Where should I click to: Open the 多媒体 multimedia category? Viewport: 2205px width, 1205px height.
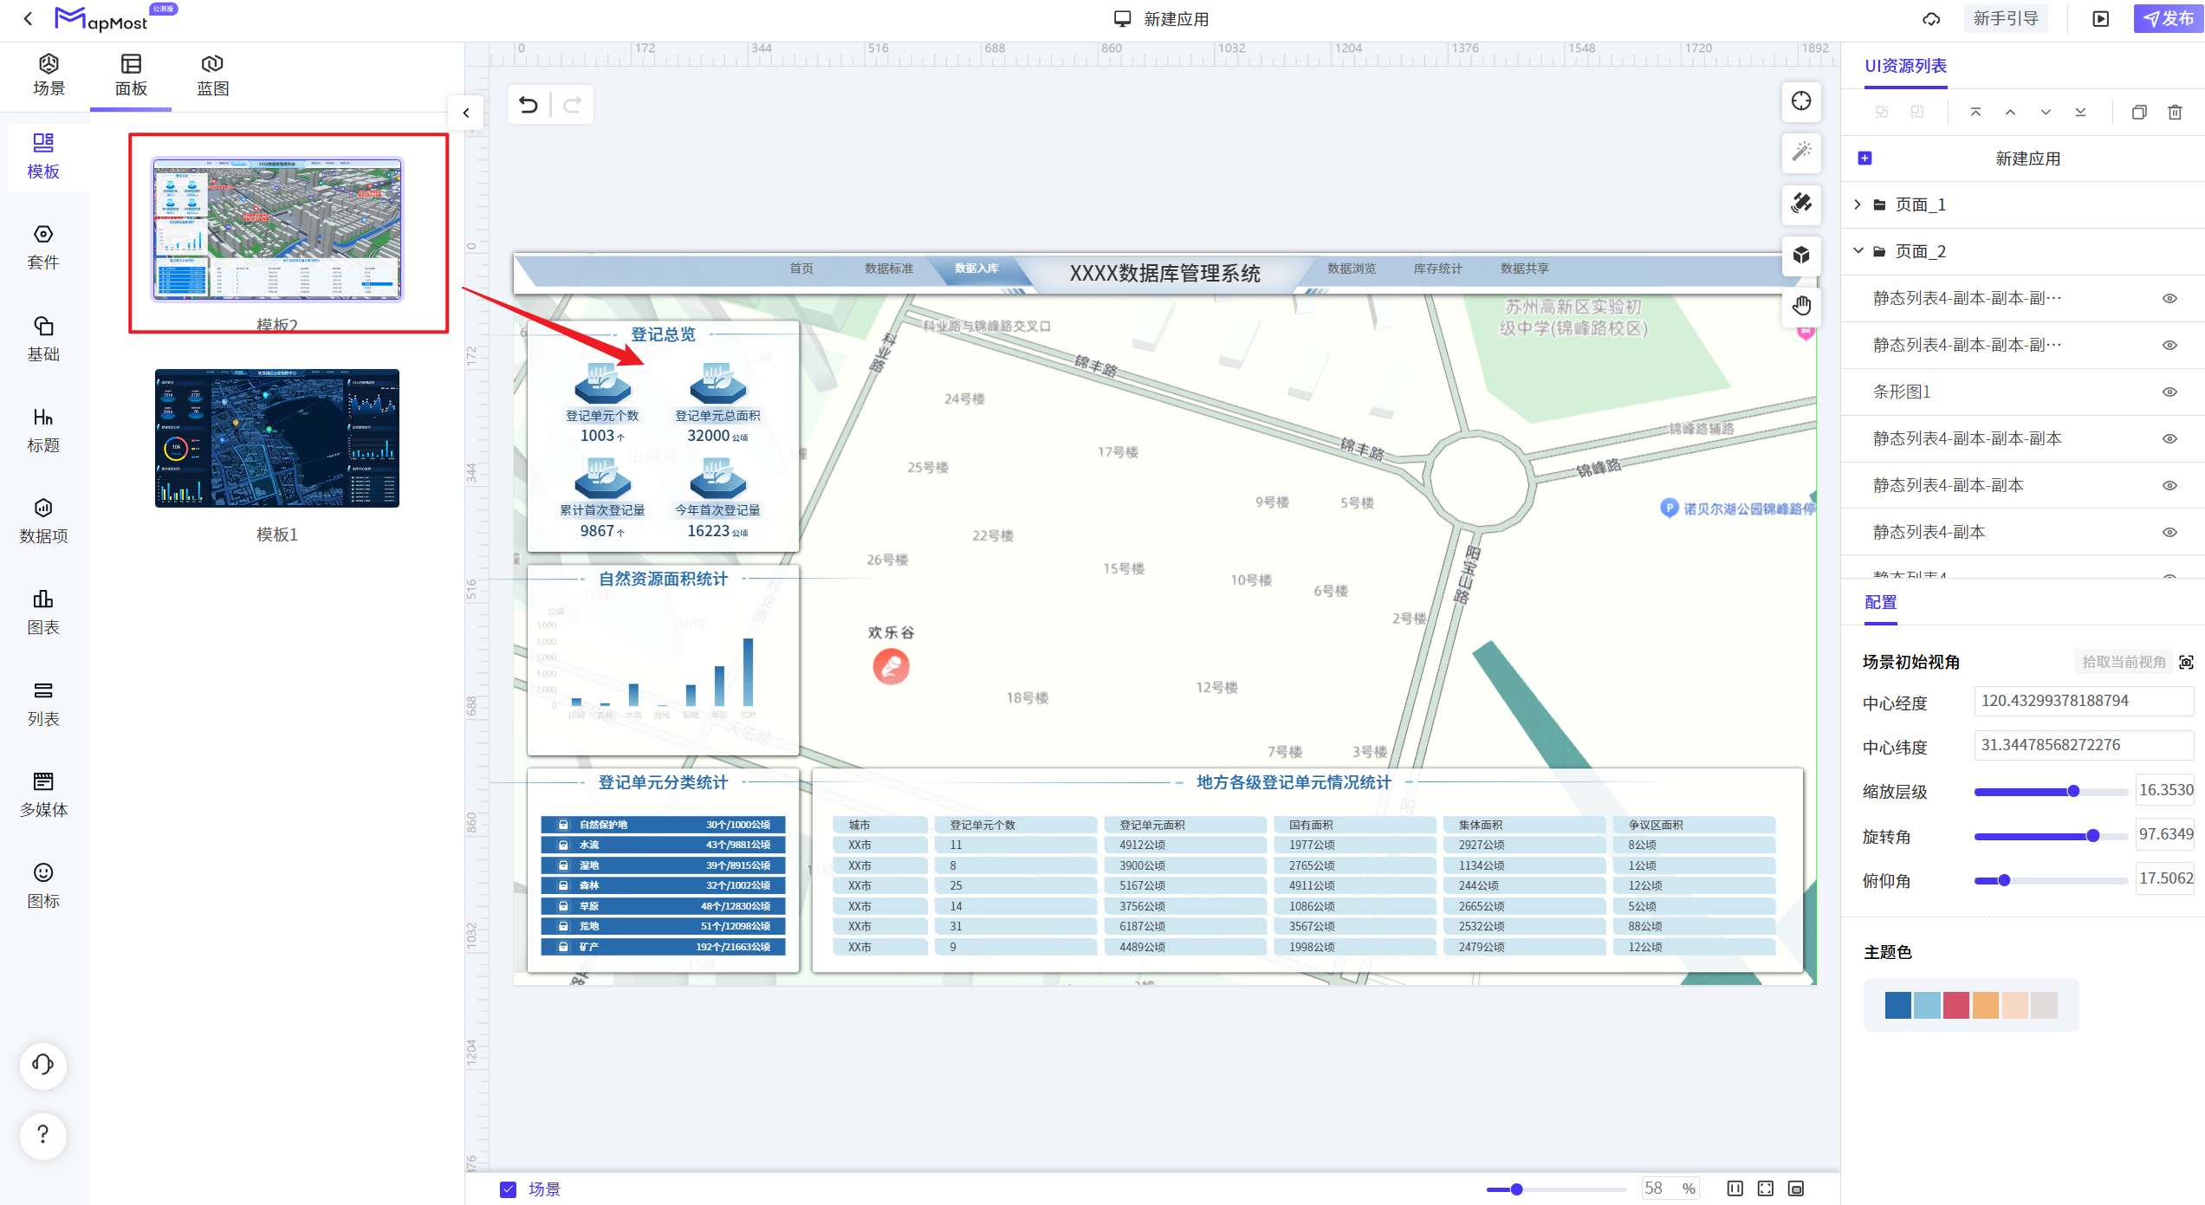tap(43, 794)
